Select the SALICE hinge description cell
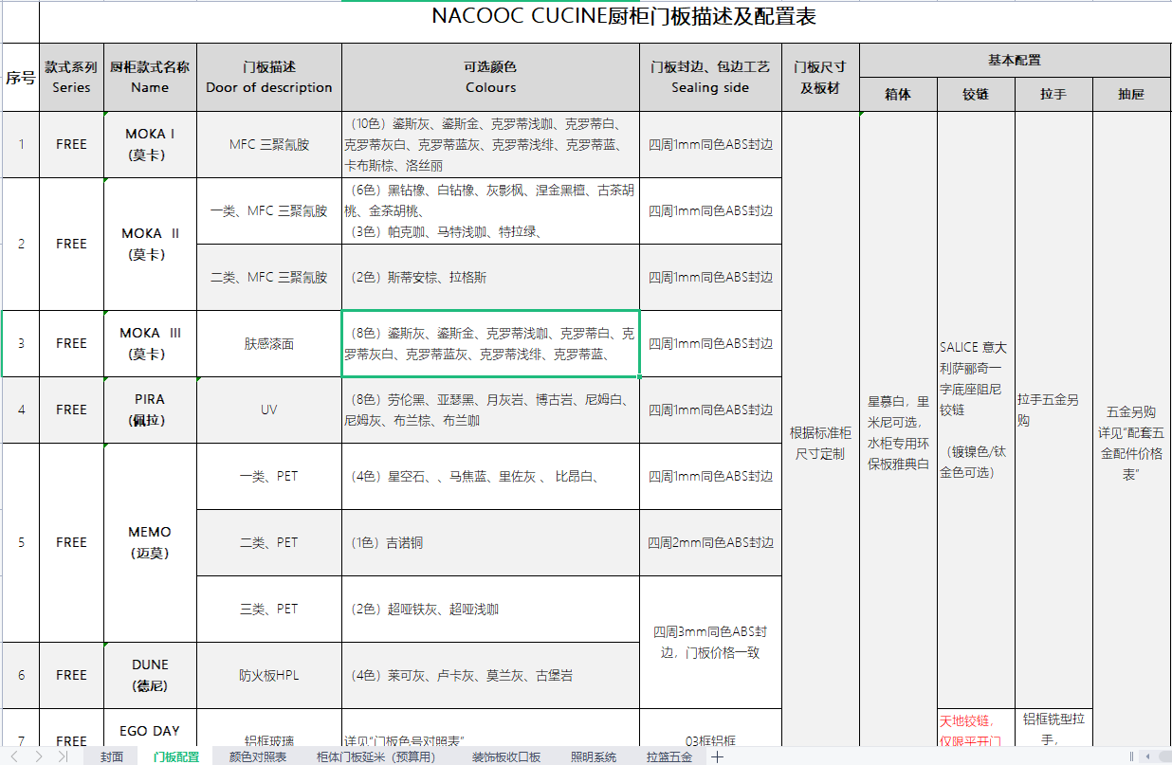This screenshot has width=1172, height=765. click(x=976, y=410)
